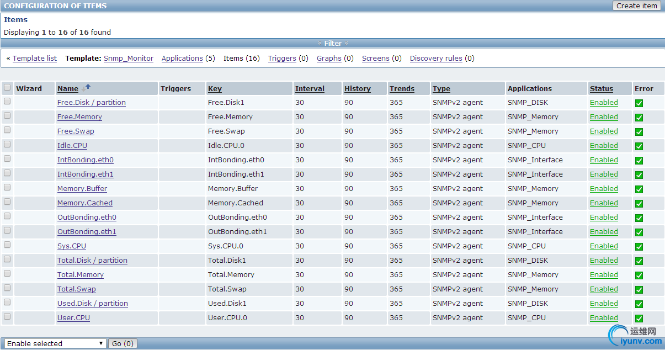Sort by the History column header

(x=357, y=88)
